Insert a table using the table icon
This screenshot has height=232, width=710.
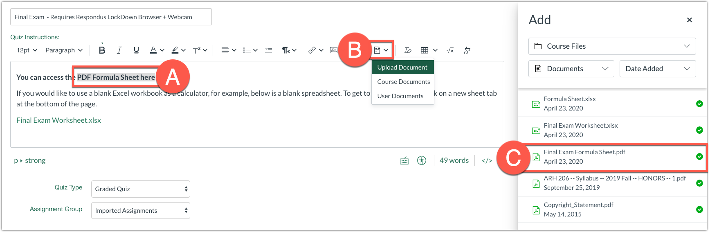click(425, 50)
